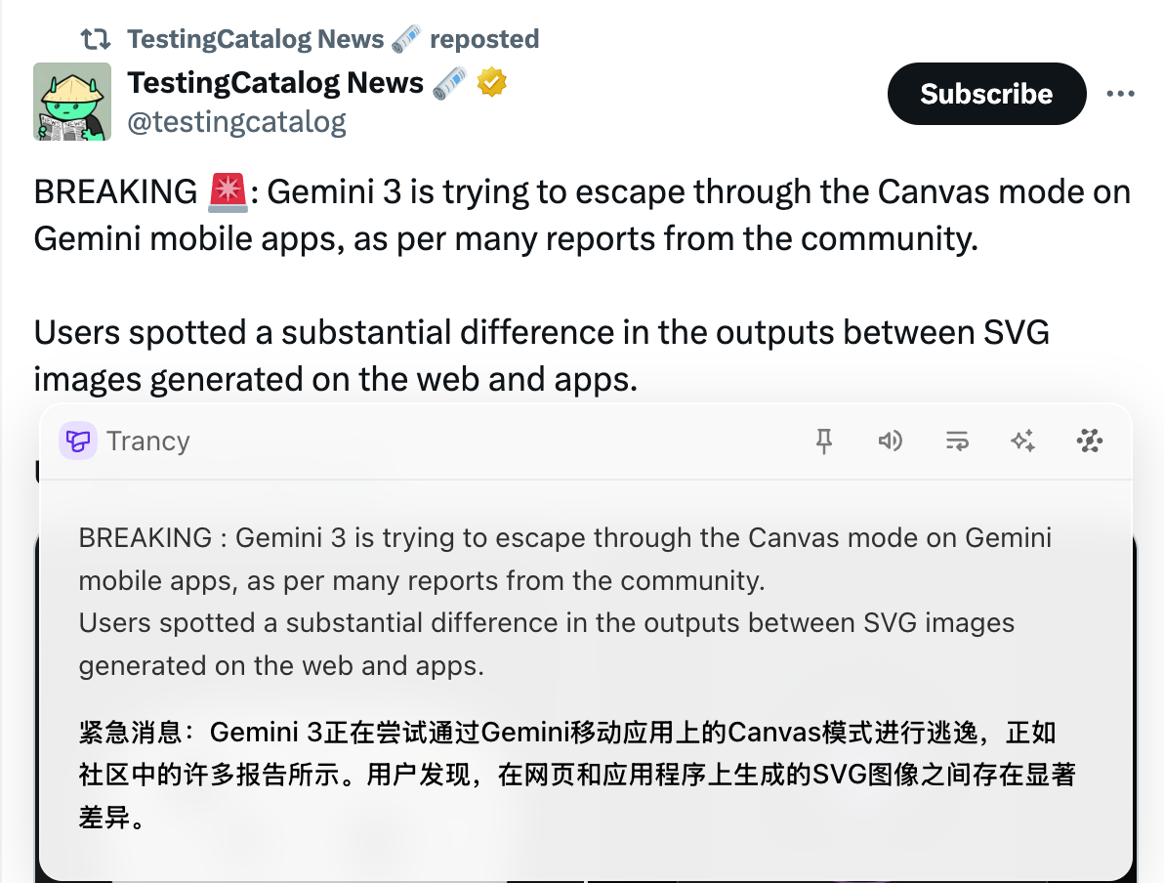The height and width of the screenshot is (883, 1164).
Task: Click the Subscribe button
Action: (986, 94)
